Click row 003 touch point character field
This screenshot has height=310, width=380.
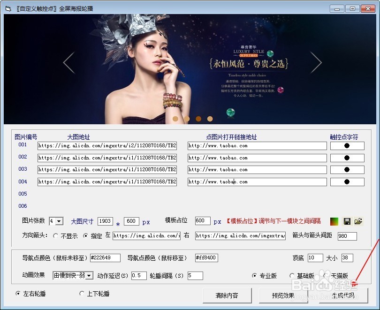coord(347,170)
